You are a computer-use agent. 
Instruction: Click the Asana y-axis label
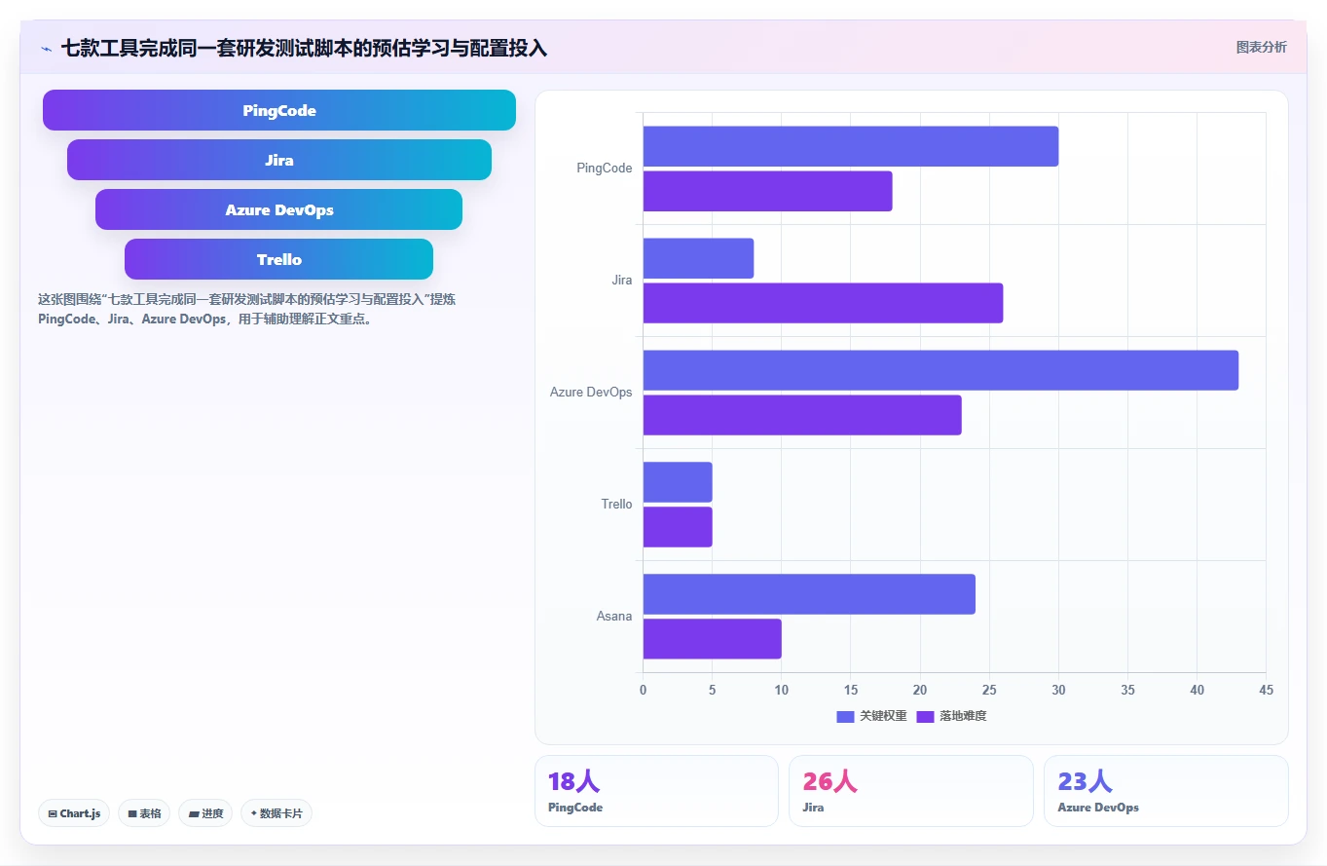(x=614, y=617)
